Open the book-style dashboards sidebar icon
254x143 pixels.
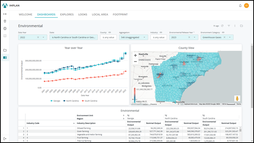click(x=5, y=57)
